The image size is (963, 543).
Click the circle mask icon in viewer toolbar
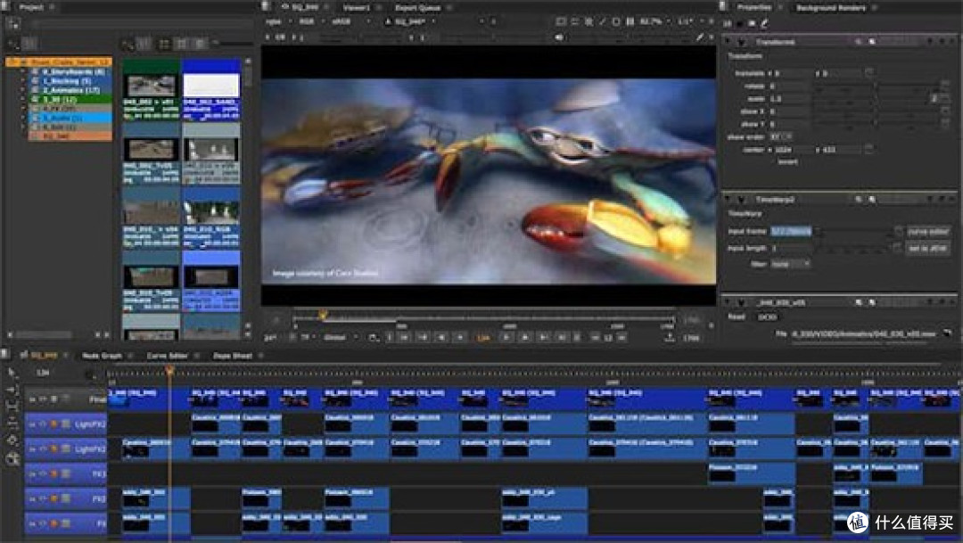[x=616, y=21]
